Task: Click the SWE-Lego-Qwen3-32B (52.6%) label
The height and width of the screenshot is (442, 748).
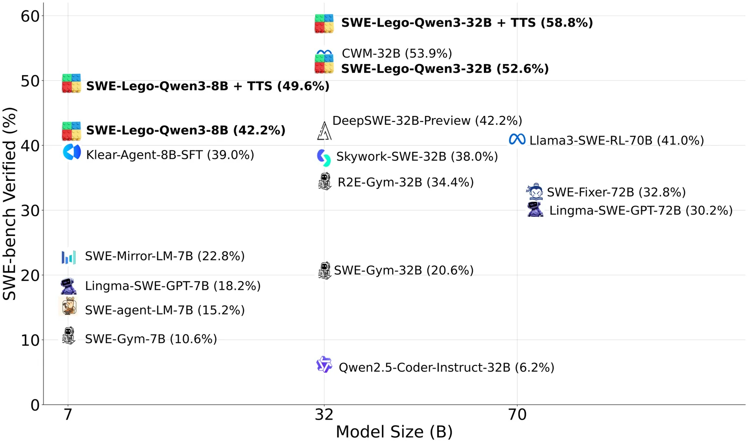Action: (445, 69)
